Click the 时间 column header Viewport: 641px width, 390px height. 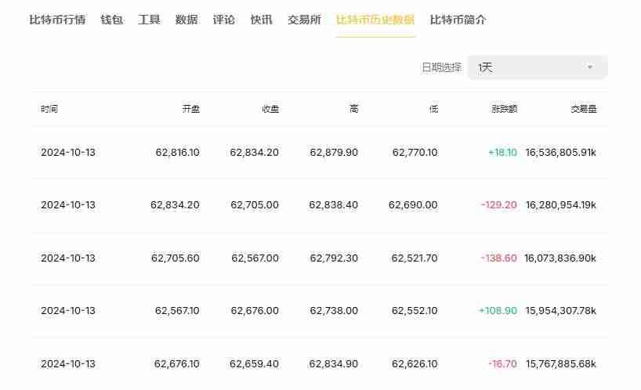49,110
